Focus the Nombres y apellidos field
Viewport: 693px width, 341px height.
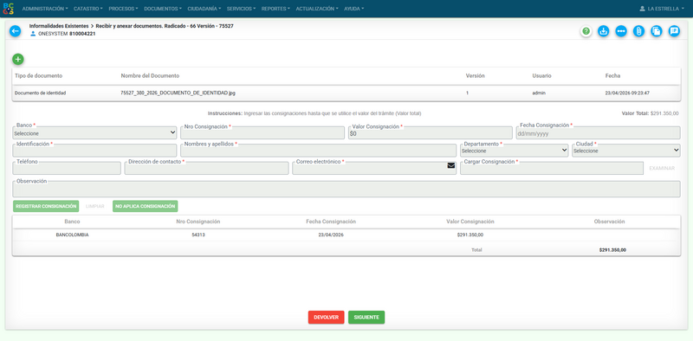318,151
